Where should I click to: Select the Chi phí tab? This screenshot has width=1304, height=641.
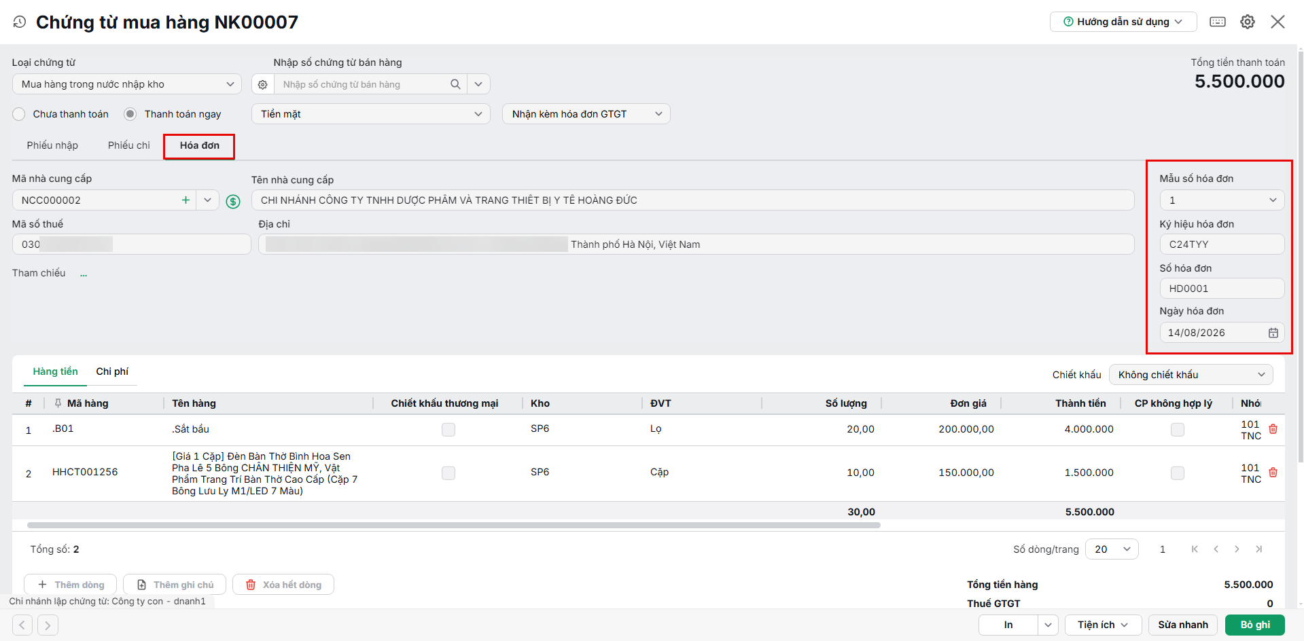(x=112, y=371)
